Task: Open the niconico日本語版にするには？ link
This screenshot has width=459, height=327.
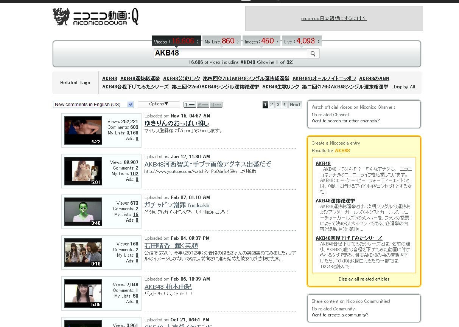Action: 334,19
